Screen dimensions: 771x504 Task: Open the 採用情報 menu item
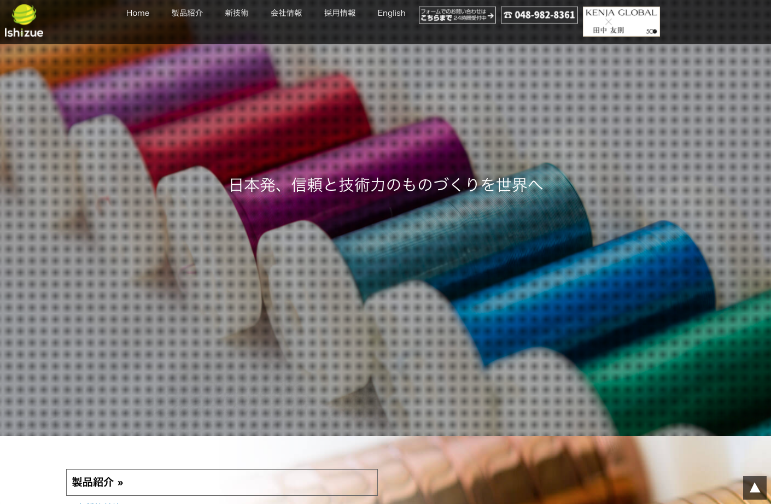(x=340, y=13)
